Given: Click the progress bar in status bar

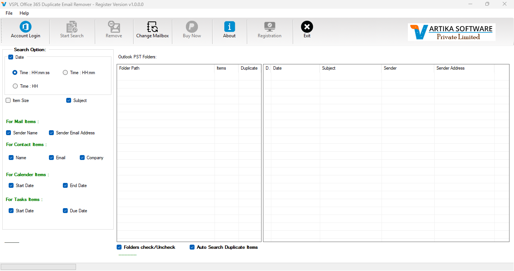Looking at the screenshot, I should click(39, 267).
